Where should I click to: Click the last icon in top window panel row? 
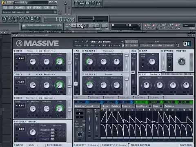(x=98, y=3)
